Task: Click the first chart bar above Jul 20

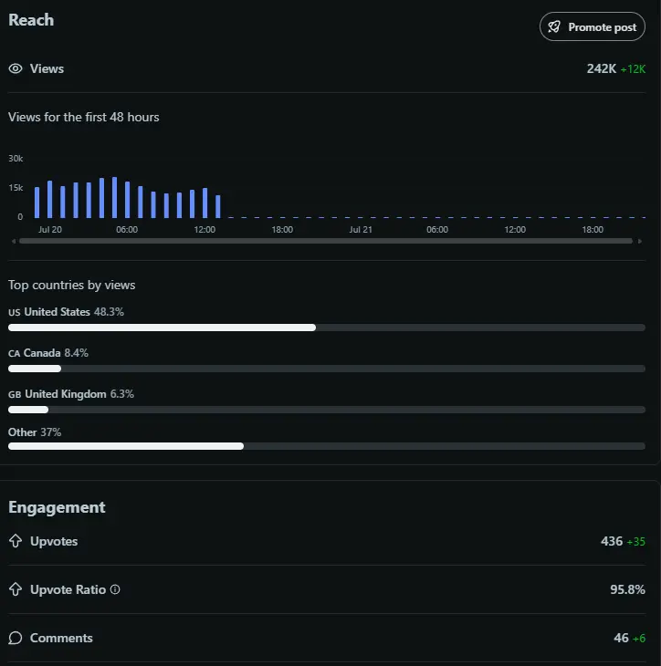Action: coord(37,203)
